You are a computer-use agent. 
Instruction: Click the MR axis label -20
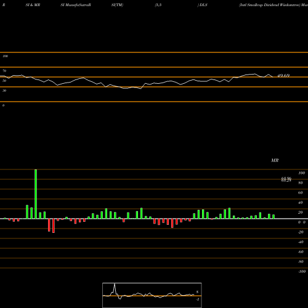pos(301,232)
